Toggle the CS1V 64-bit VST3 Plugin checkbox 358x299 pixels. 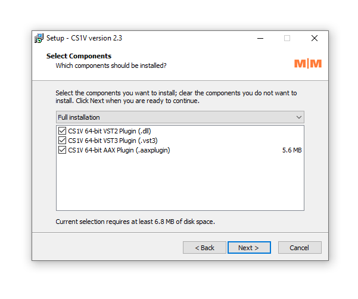(x=62, y=141)
